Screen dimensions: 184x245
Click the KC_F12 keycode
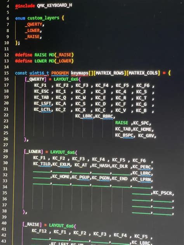[39, 231]
